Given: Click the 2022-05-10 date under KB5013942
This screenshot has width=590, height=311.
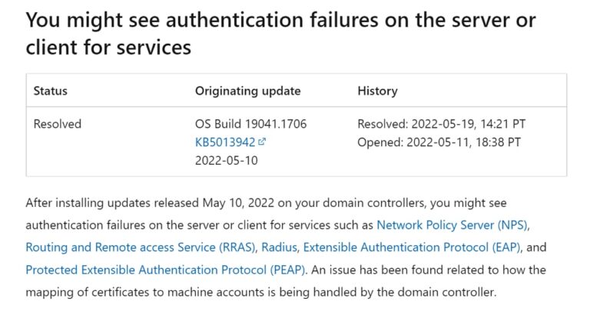Looking at the screenshot, I should click(x=226, y=161).
